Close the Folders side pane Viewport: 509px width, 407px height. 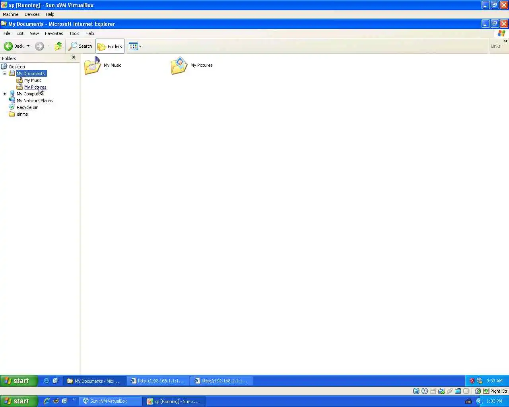point(74,57)
